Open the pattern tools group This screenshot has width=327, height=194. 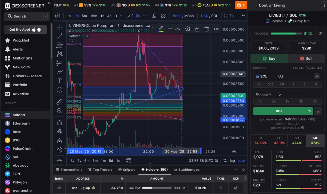click(x=59, y=54)
